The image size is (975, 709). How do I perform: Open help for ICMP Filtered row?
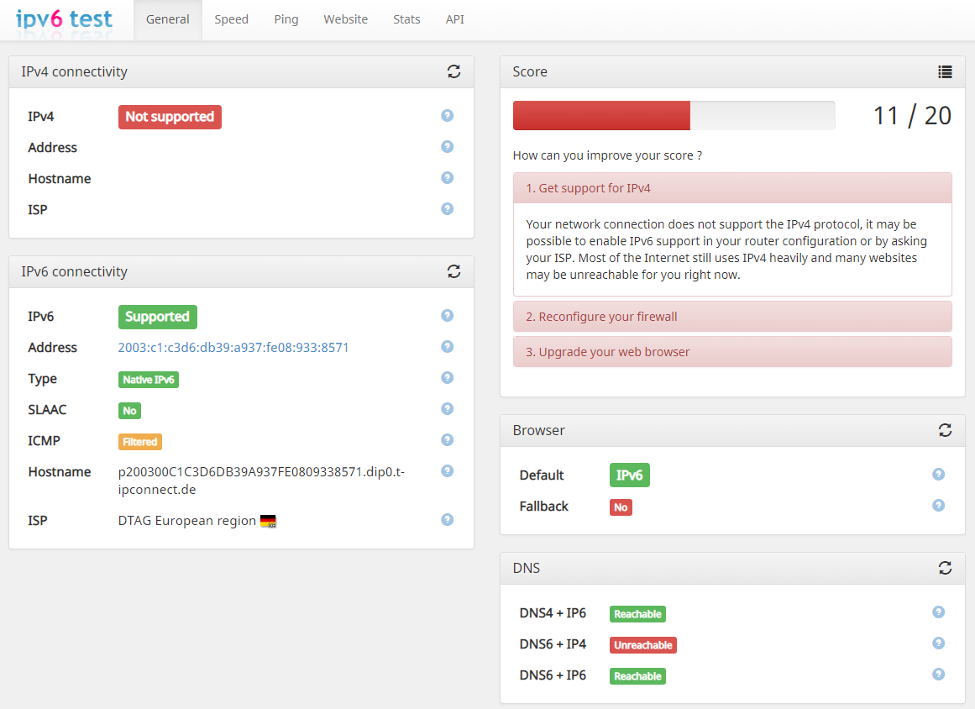tap(447, 440)
